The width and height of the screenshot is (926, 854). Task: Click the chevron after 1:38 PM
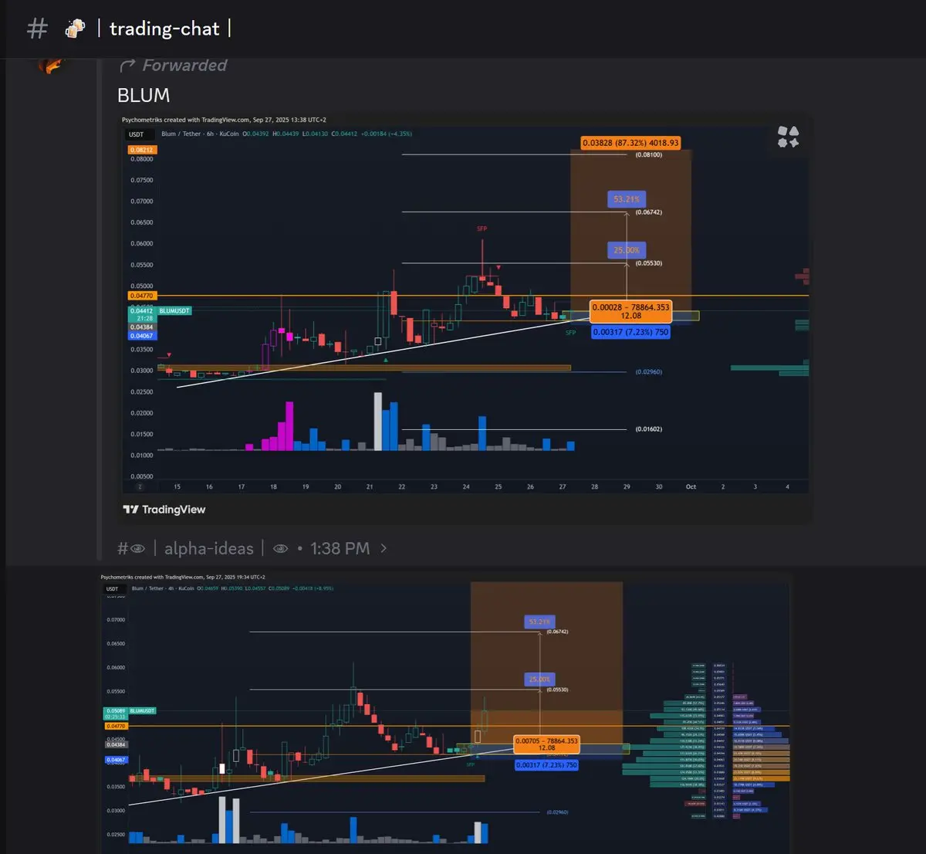point(384,548)
